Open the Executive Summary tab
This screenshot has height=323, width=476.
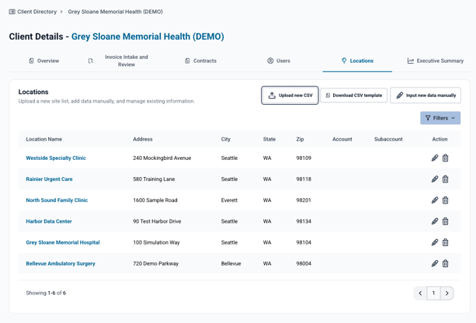click(x=436, y=61)
